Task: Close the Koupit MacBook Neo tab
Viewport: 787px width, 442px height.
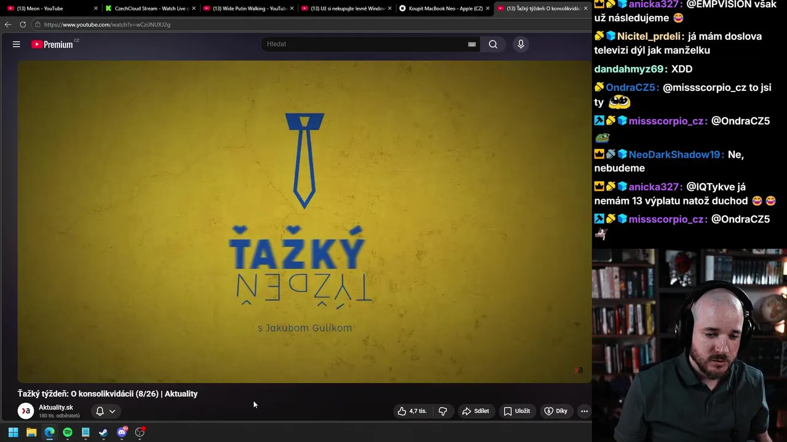Action: [488, 9]
